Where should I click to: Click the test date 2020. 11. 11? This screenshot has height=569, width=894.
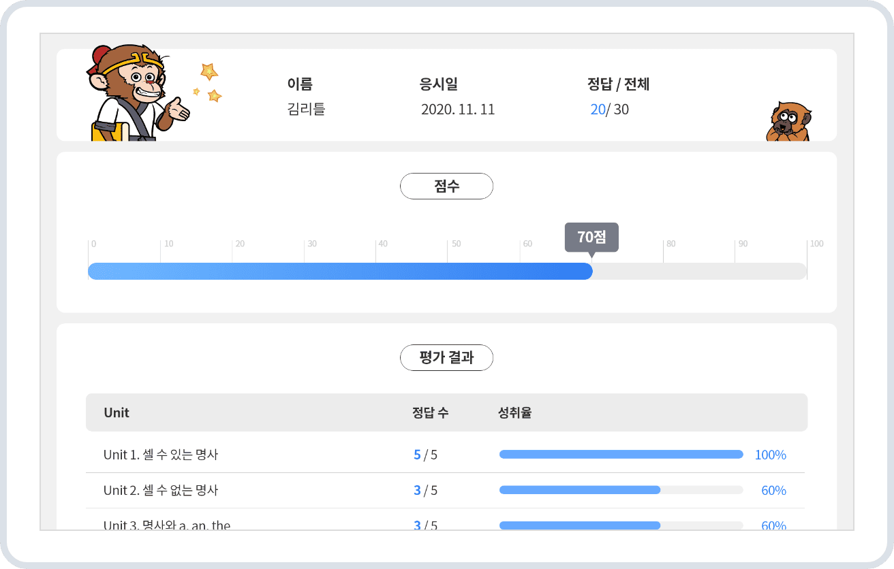click(x=458, y=109)
